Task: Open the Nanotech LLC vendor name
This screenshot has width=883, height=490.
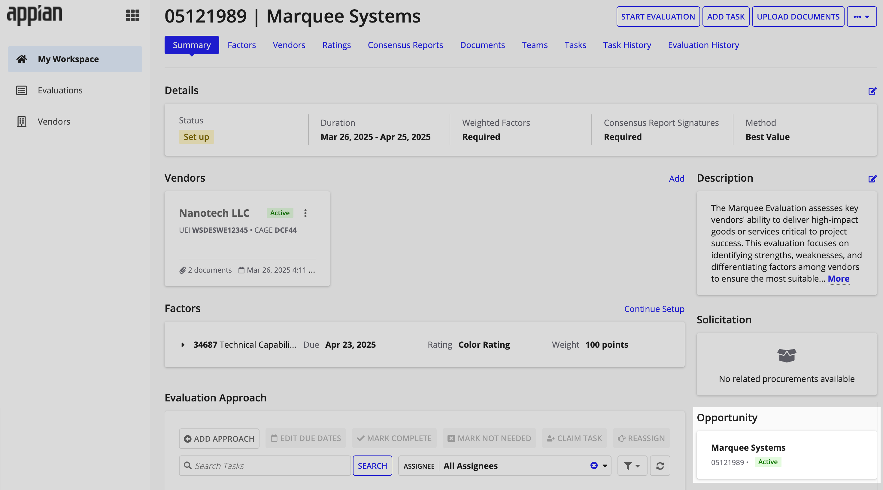Action: 214,213
